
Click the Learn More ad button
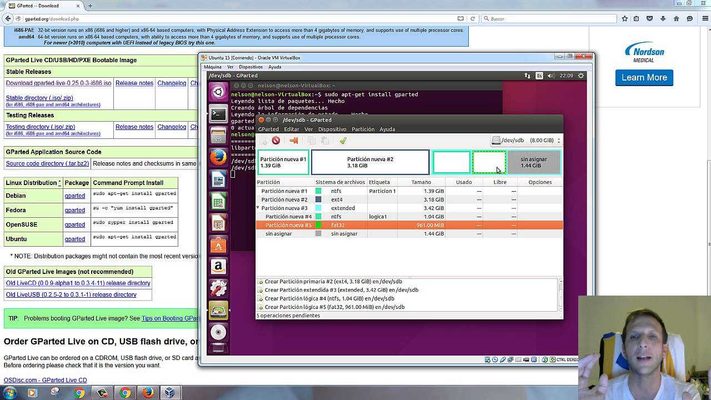pyautogui.click(x=644, y=78)
